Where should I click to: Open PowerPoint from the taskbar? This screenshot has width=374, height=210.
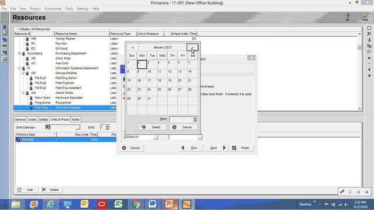click(x=169, y=204)
